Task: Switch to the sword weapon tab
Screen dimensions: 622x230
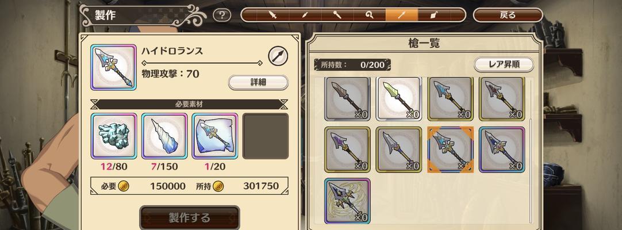Action: coord(273,15)
